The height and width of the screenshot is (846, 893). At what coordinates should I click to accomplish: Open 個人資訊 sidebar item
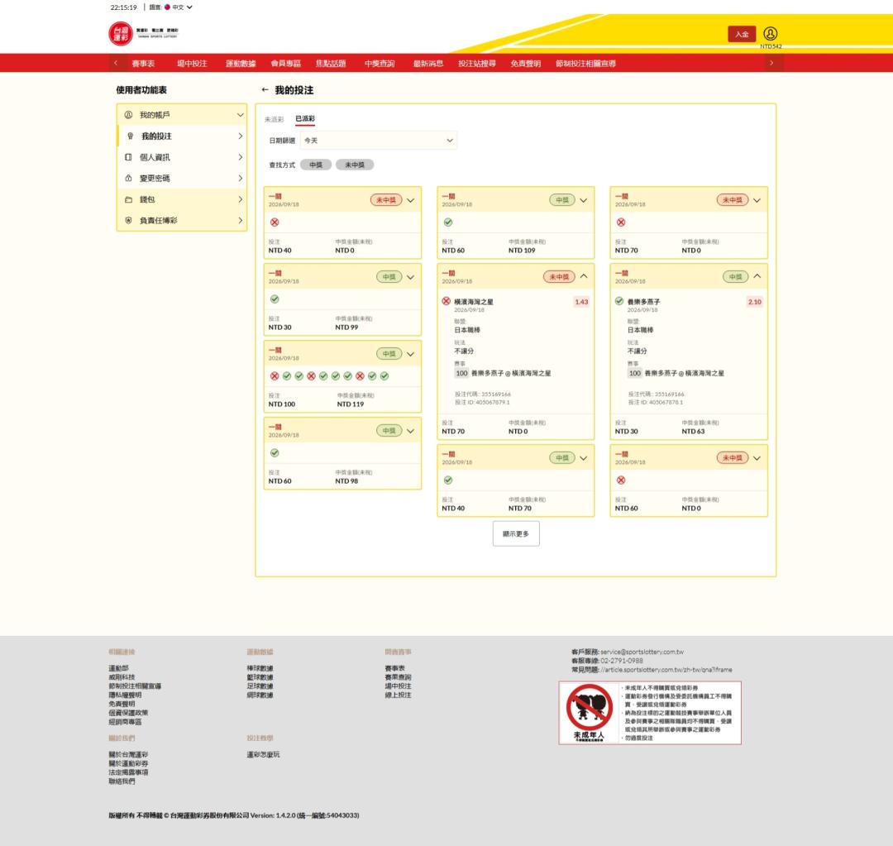tap(182, 157)
